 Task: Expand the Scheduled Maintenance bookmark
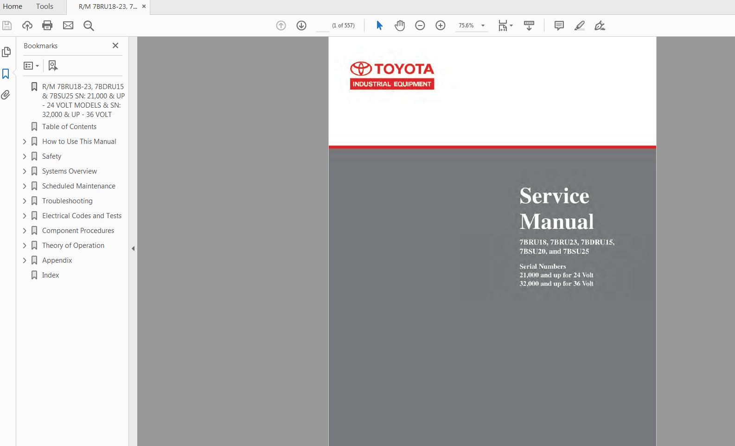25,186
